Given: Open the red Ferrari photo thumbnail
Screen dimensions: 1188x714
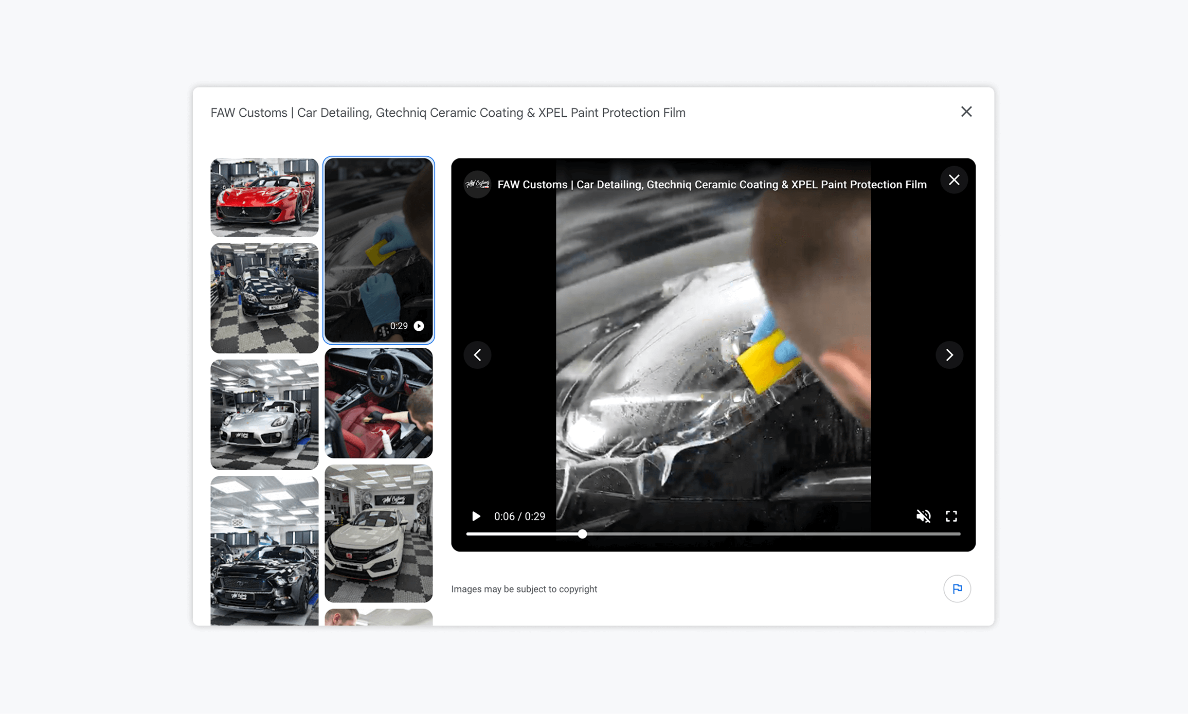Looking at the screenshot, I should pyautogui.click(x=264, y=198).
